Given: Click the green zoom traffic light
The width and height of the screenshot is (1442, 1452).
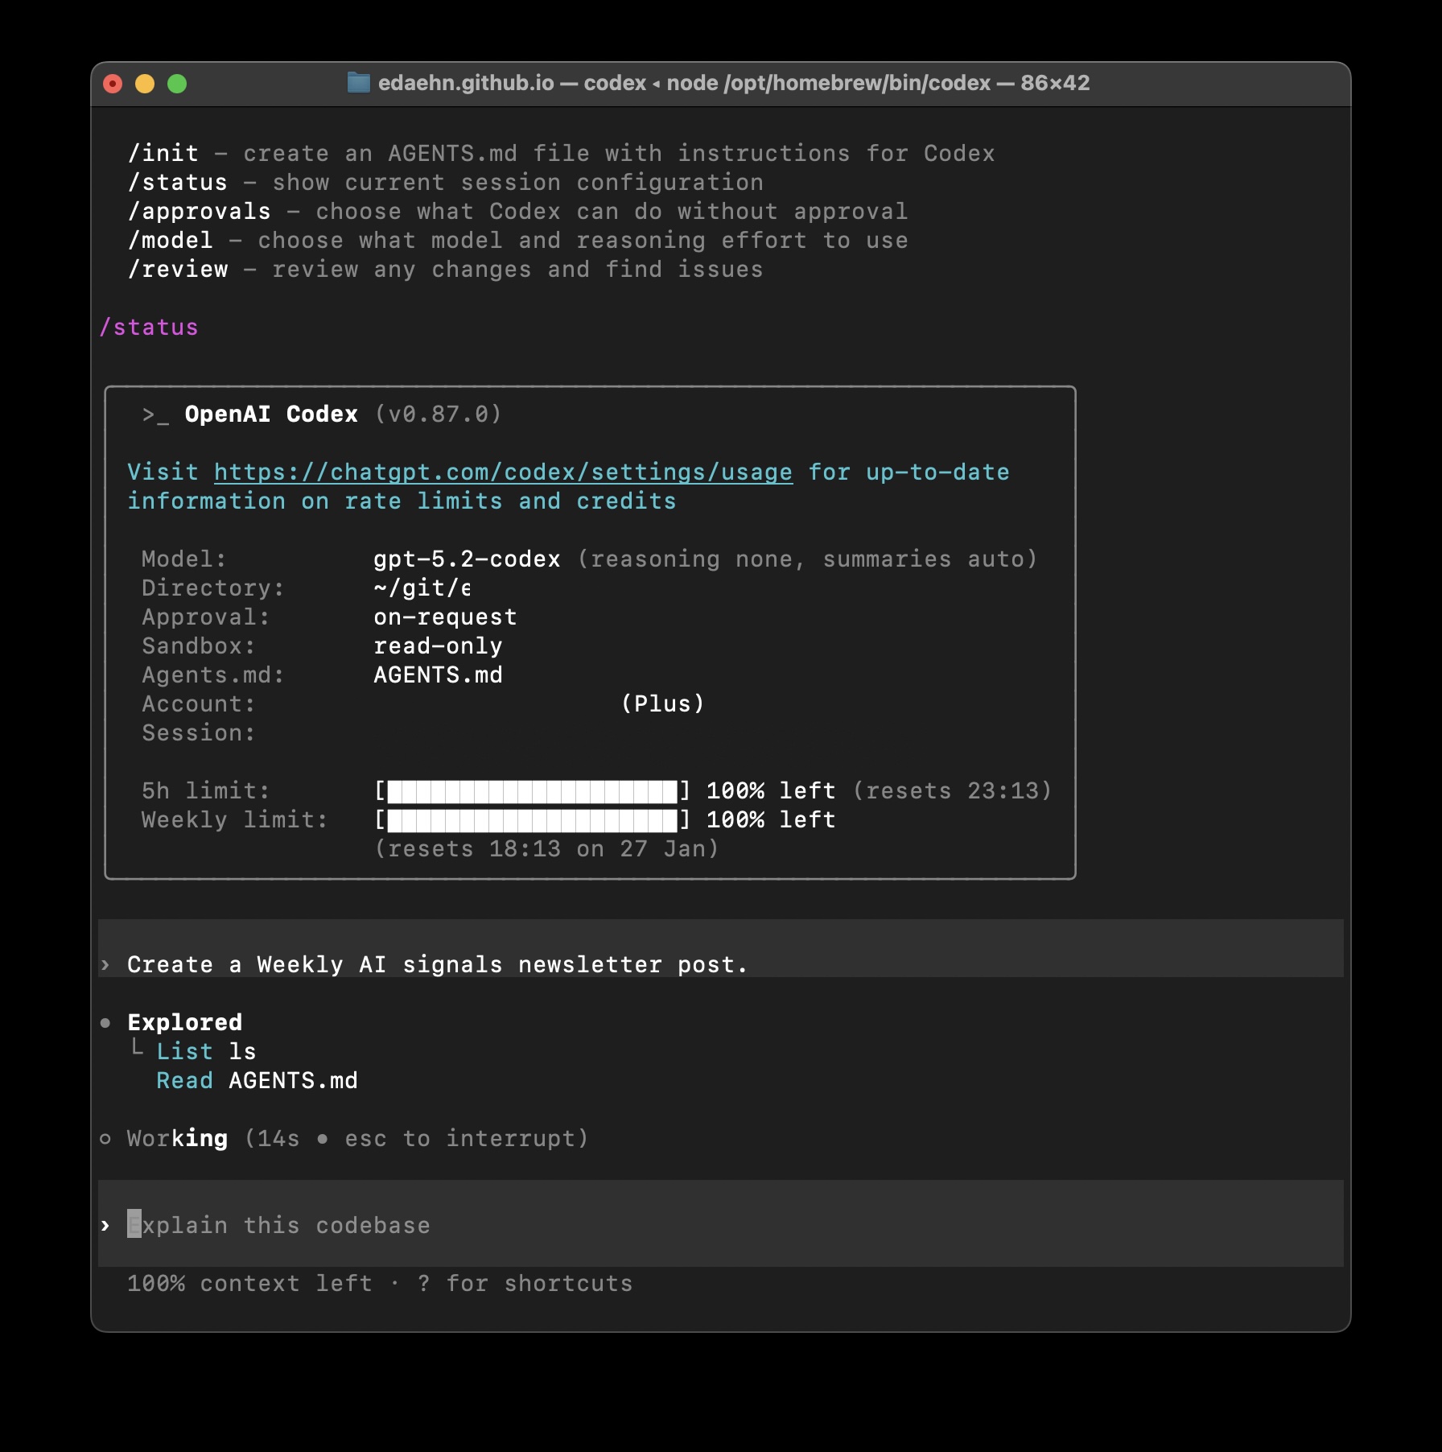Looking at the screenshot, I should click(178, 82).
